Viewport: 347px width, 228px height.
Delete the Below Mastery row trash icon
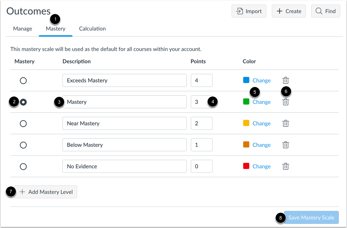point(285,145)
